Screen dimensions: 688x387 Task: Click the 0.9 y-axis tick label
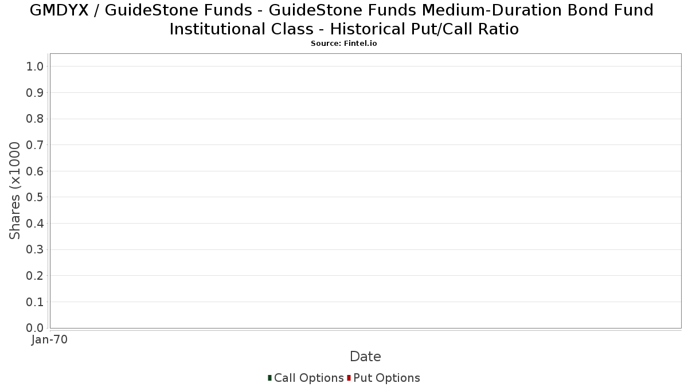(x=35, y=93)
